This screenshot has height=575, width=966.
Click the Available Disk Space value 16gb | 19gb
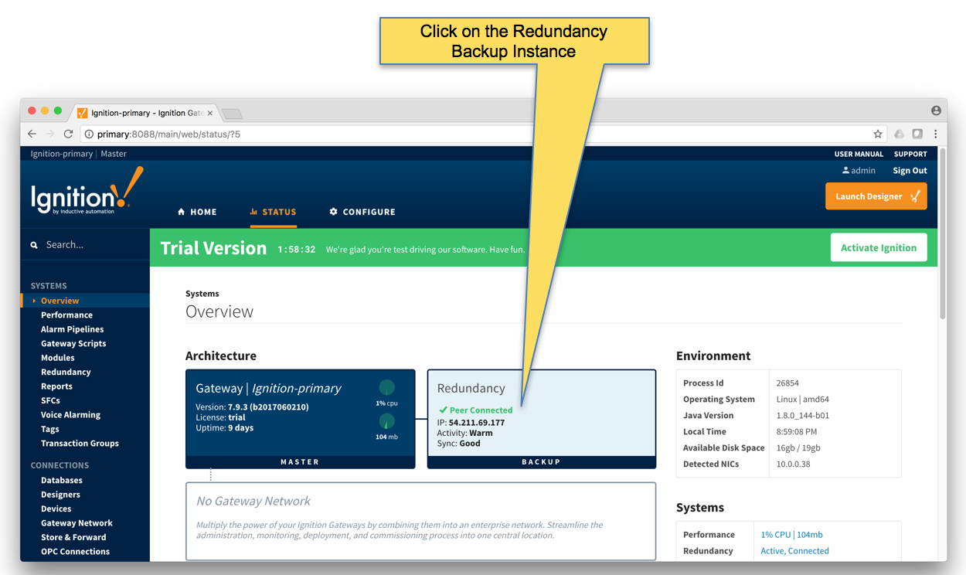(x=798, y=448)
